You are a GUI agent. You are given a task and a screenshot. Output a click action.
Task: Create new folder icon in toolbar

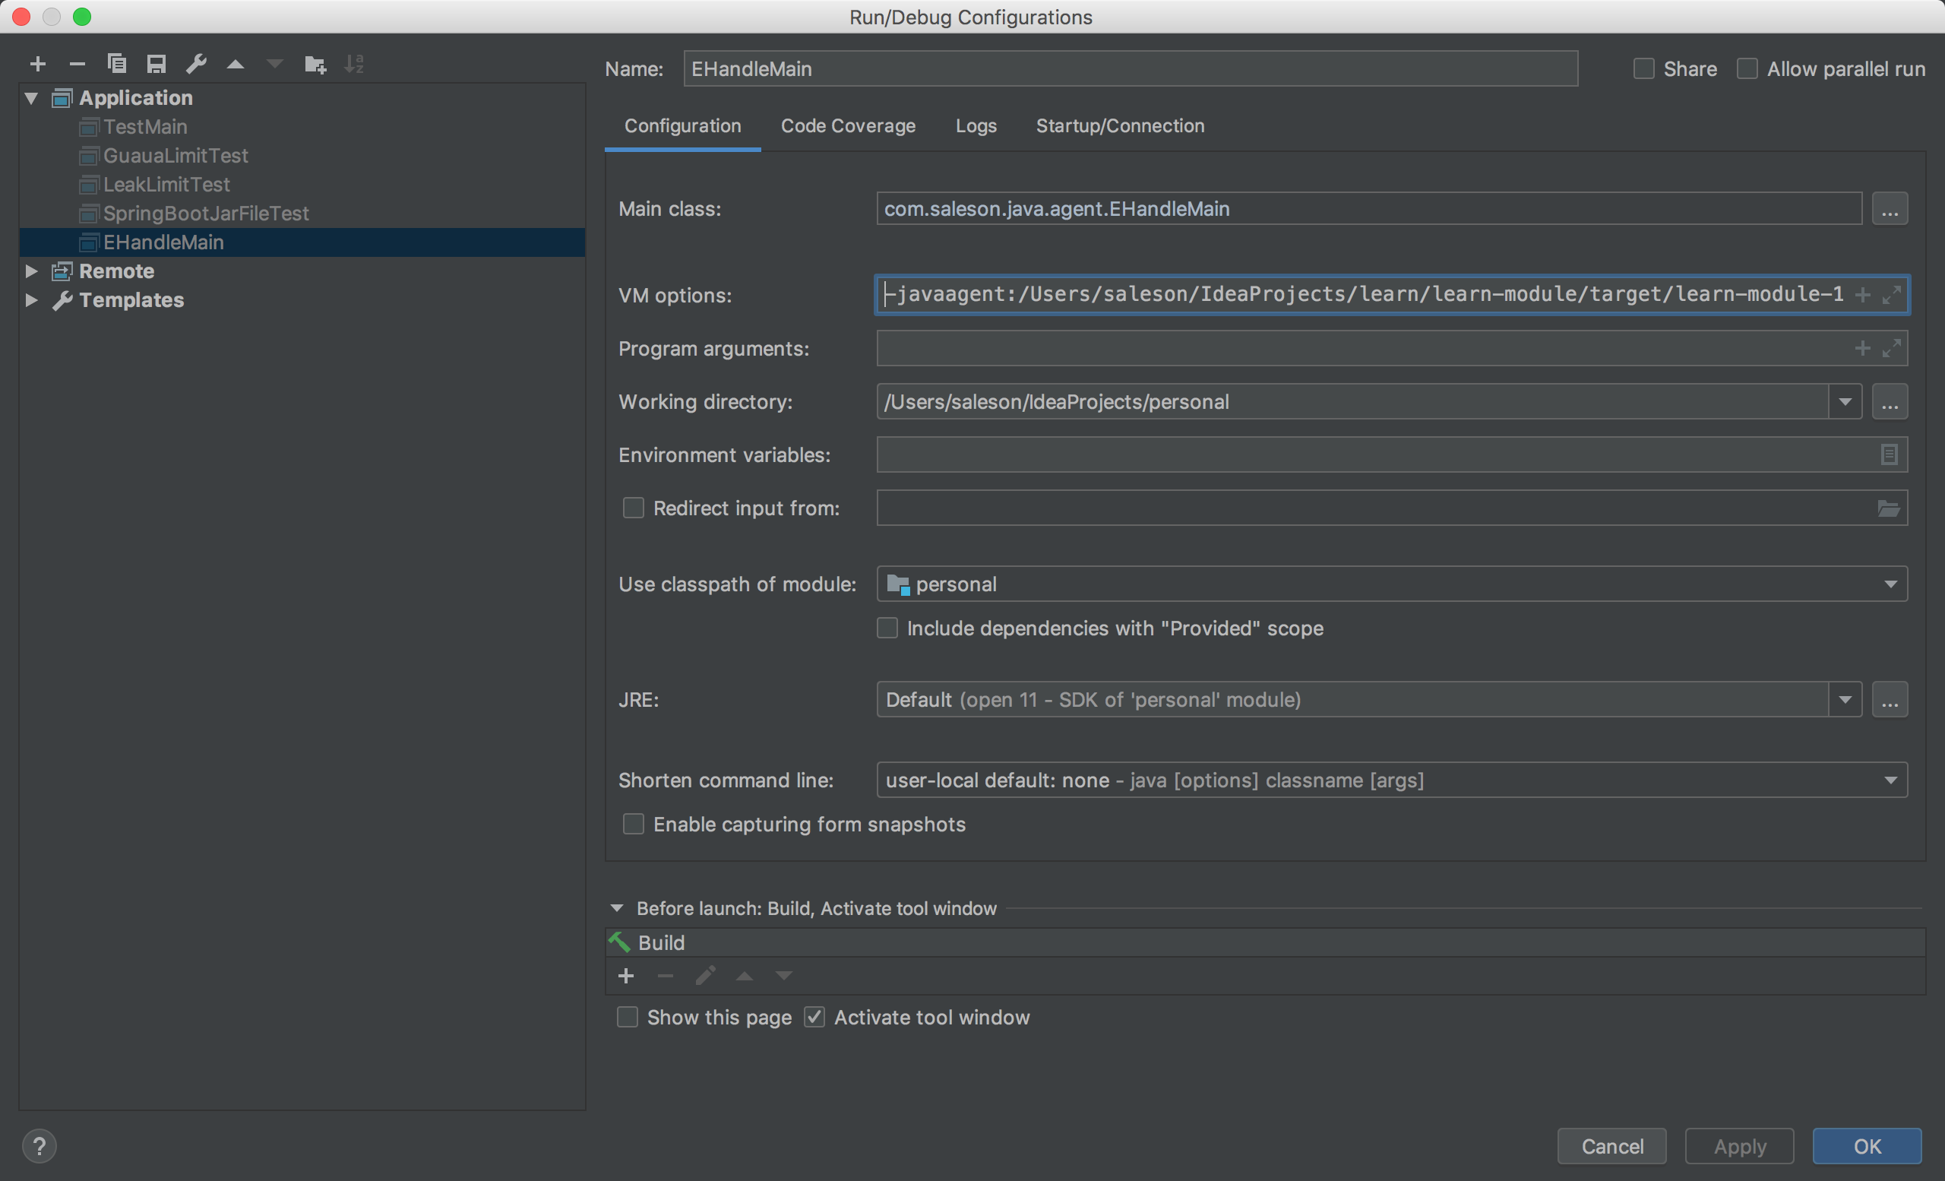[x=315, y=64]
